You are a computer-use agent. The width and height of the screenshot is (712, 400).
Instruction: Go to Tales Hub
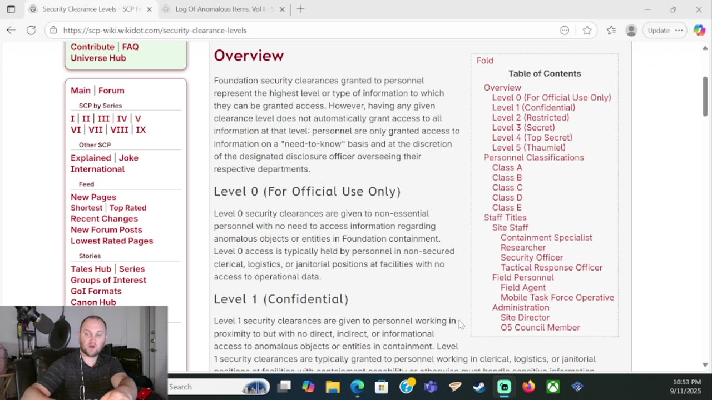tap(91, 269)
